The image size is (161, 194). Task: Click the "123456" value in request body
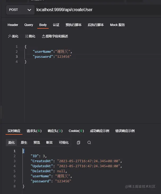[x=63, y=57]
